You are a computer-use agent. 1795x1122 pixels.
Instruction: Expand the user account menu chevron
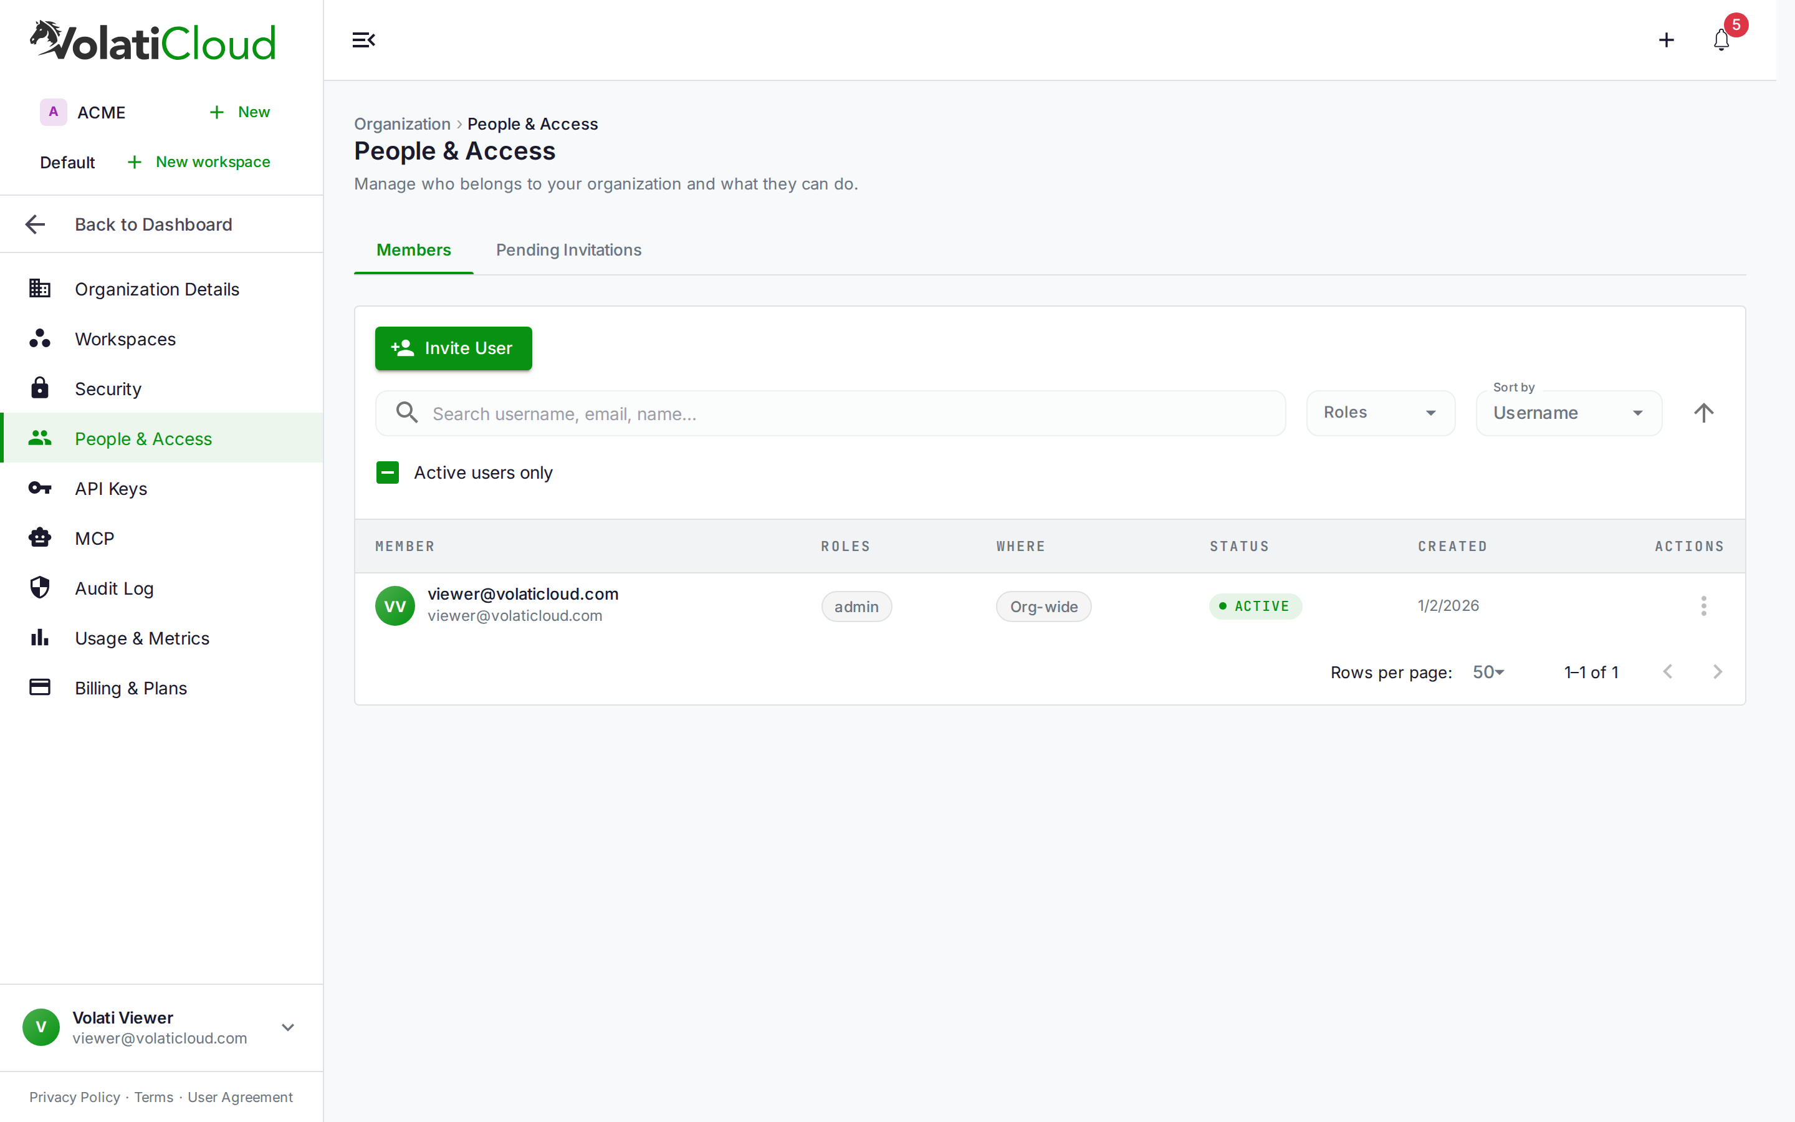click(x=289, y=1027)
